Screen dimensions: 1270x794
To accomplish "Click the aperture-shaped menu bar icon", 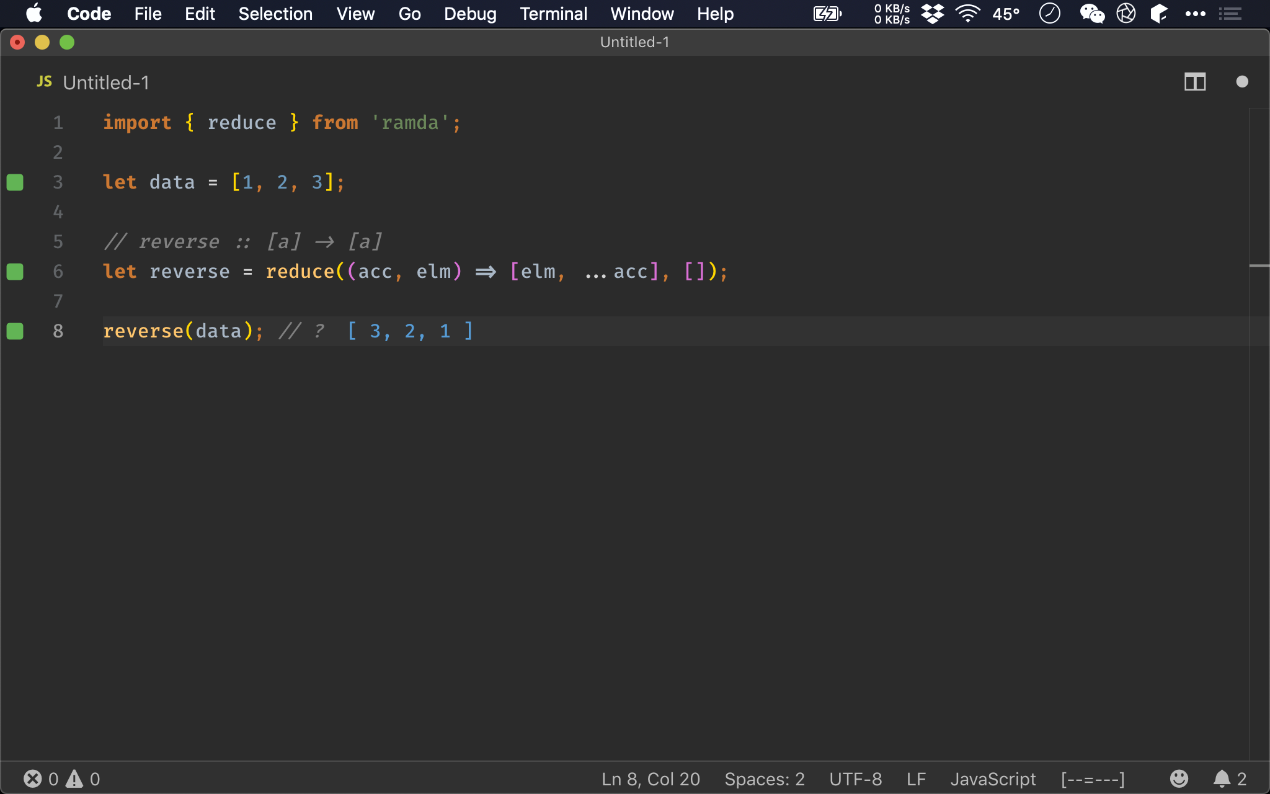I will pos(1126,13).
